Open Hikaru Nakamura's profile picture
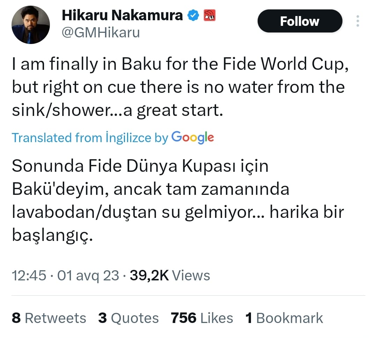The height and width of the screenshot is (338, 377). (x=31, y=25)
